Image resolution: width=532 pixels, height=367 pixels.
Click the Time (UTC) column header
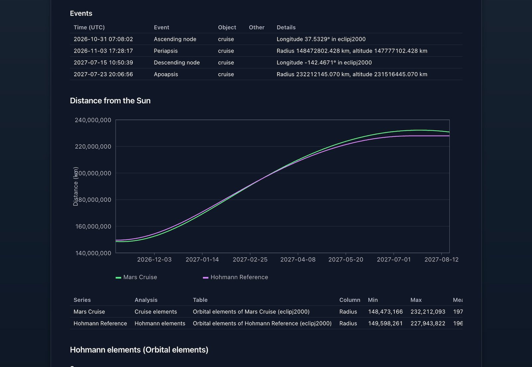coord(89,27)
